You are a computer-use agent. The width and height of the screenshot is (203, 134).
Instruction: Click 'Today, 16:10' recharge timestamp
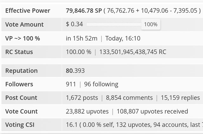click(123, 38)
